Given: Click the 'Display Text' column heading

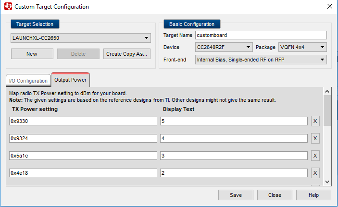Looking at the screenshot, I should click(178, 109).
